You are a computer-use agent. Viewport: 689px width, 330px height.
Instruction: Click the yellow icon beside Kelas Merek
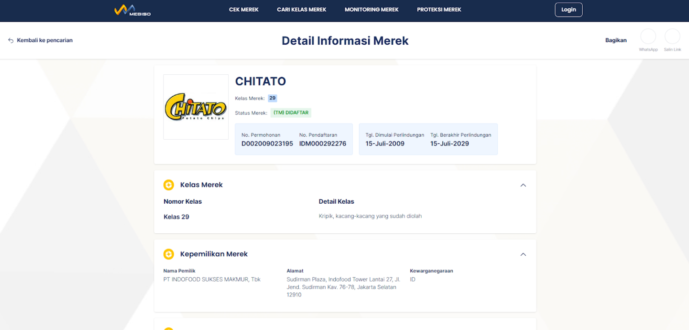pyautogui.click(x=169, y=185)
